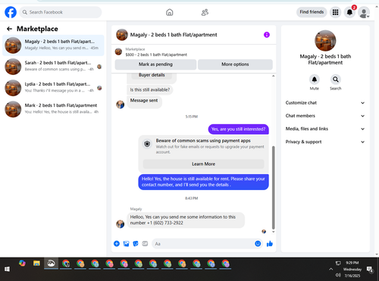Open Copilot from taskbar
Image resolution: width=379 pixels, height=281 pixels.
tap(22, 264)
